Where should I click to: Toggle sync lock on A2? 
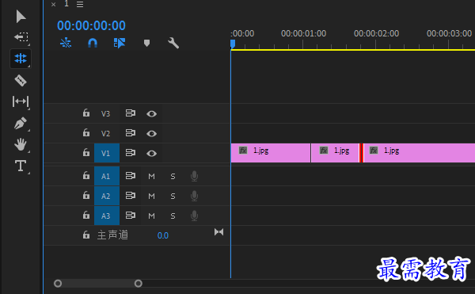point(131,196)
